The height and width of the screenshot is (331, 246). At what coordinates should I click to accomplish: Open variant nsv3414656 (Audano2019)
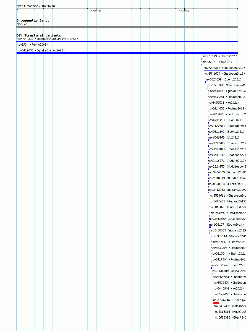tap(227, 108)
